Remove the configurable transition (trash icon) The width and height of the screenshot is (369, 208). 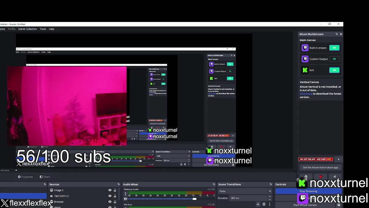[264, 204]
